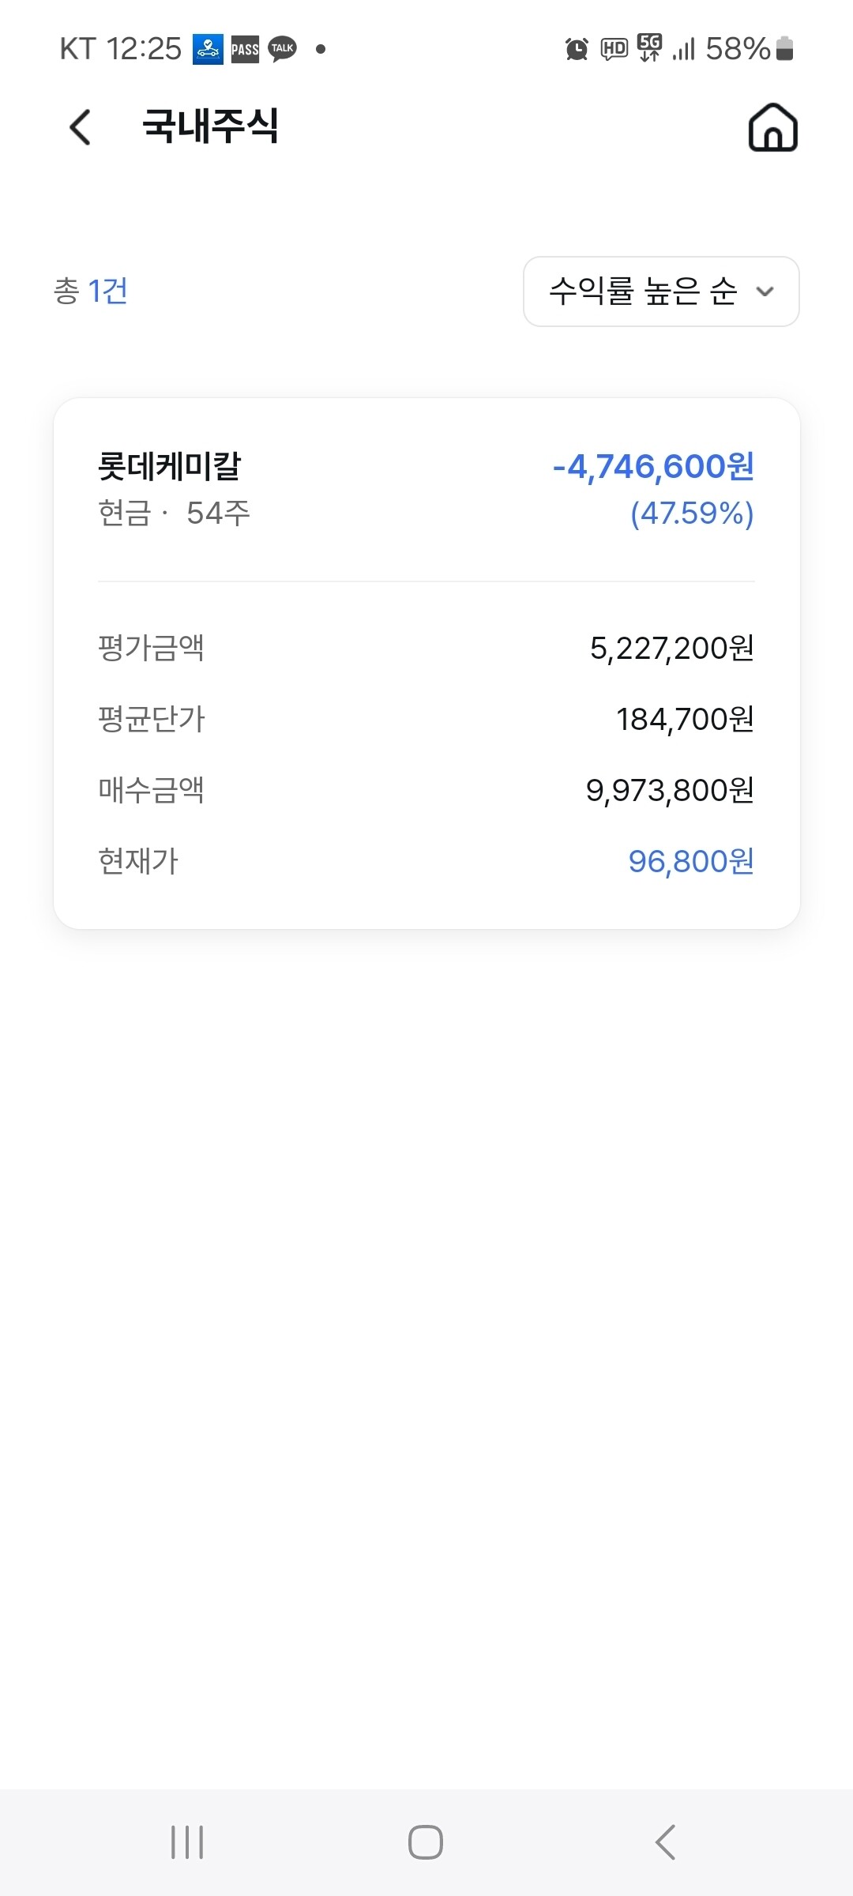Tap the 5G signal status icon
Viewport: 853px width, 1896px height.
pyautogui.click(x=649, y=47)
